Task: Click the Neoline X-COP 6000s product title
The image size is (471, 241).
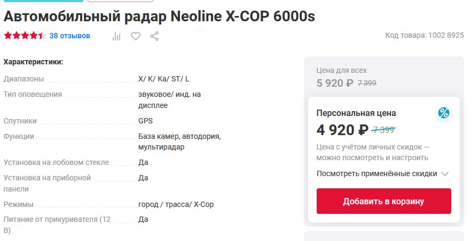Action: [159, 16]
